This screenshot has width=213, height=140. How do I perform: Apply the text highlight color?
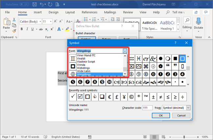click(x=67, y=29)
